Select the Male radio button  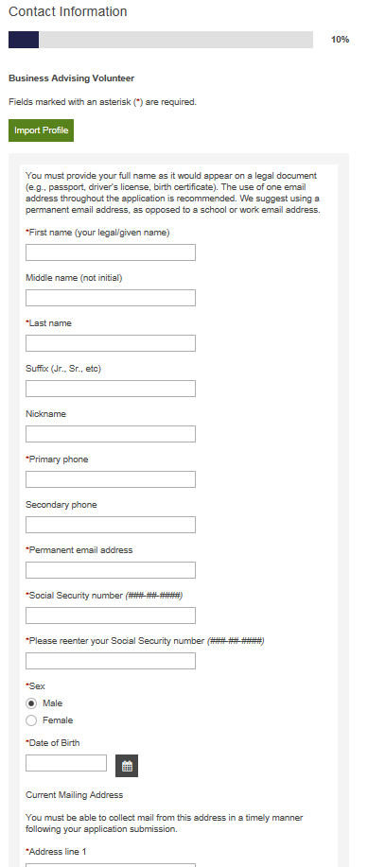[x=31, y=703]
